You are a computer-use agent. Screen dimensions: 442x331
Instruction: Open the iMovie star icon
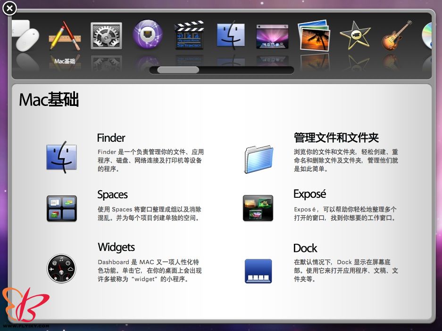(x=355, y=35)
